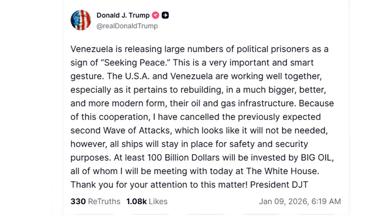
Task: Open the @realDonaldTrump handle link
Action: point(127,26)
